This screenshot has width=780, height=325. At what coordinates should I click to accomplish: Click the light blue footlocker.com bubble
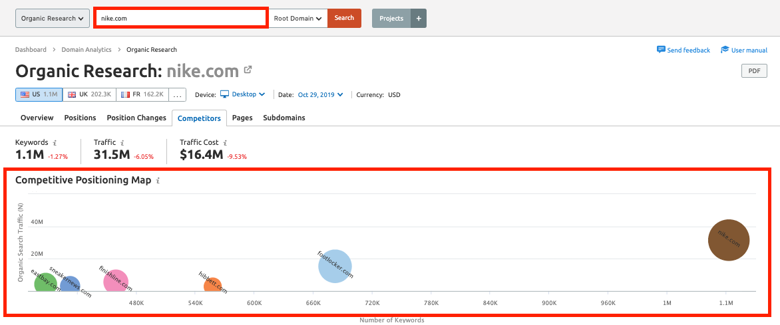click(x=335, y=266)
